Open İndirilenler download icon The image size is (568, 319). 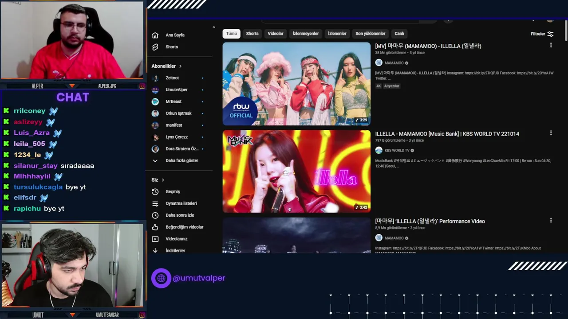(x=155, y=250)
